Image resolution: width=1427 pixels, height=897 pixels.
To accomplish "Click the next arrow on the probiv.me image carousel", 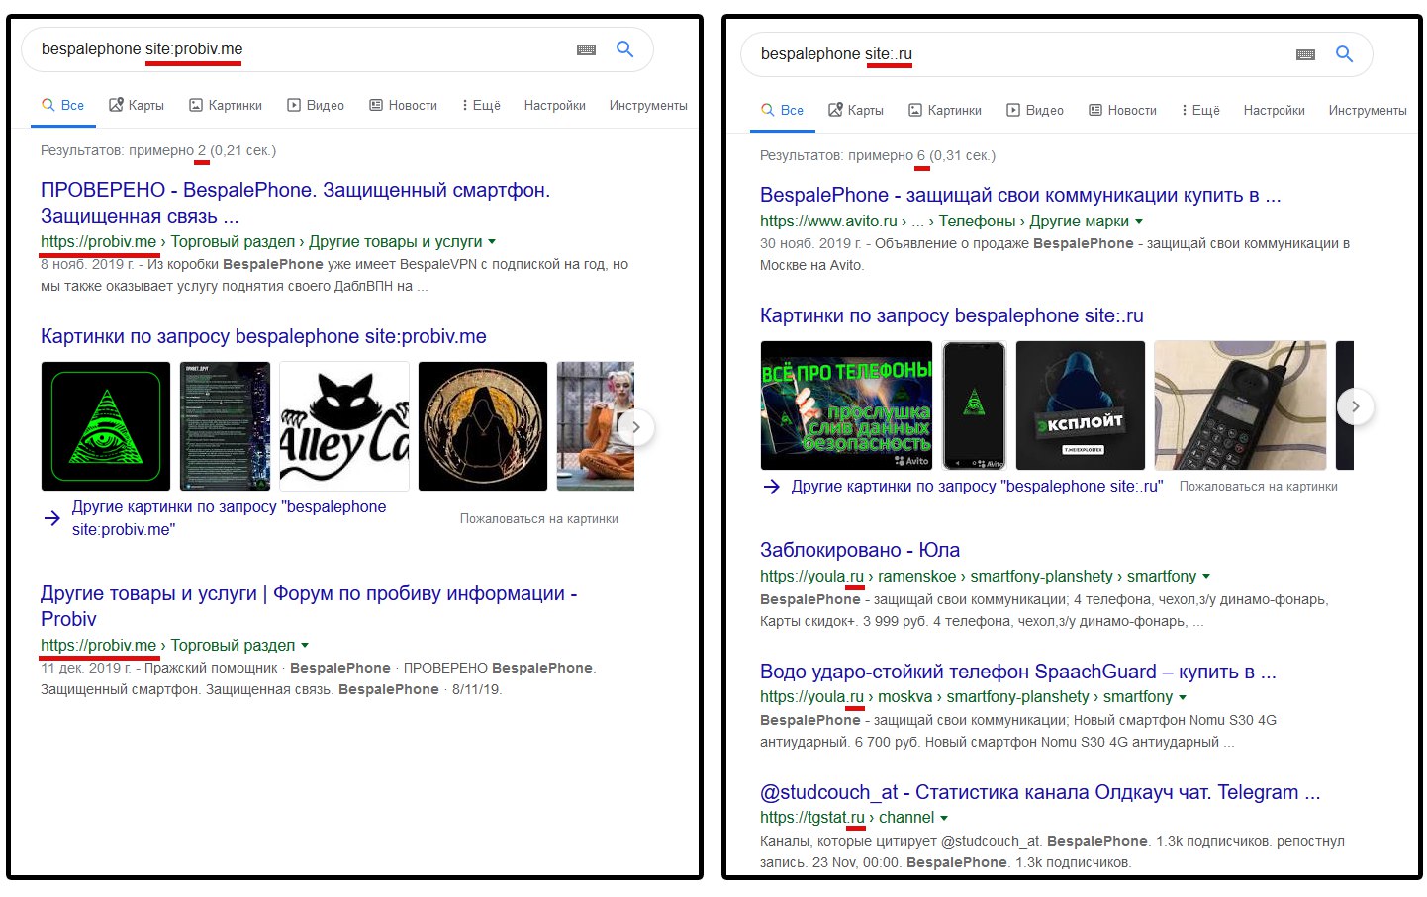I will tap(636, 427).
